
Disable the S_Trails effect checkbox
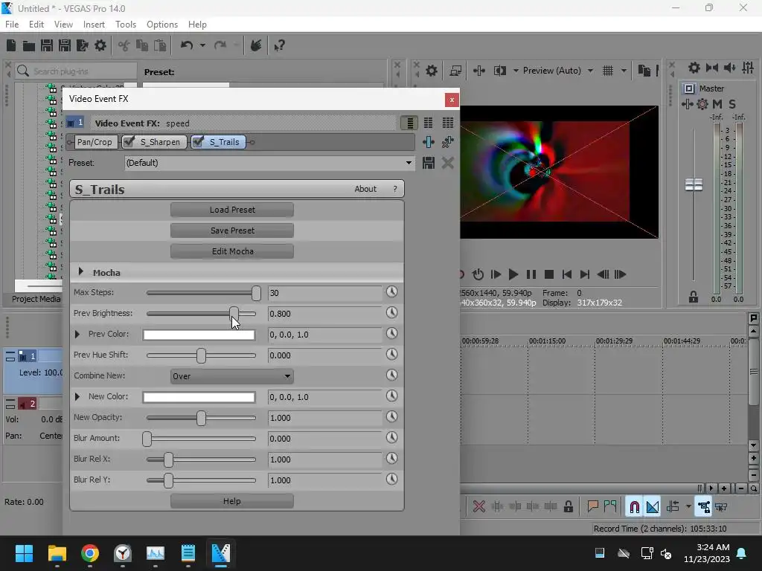point(198,142)
